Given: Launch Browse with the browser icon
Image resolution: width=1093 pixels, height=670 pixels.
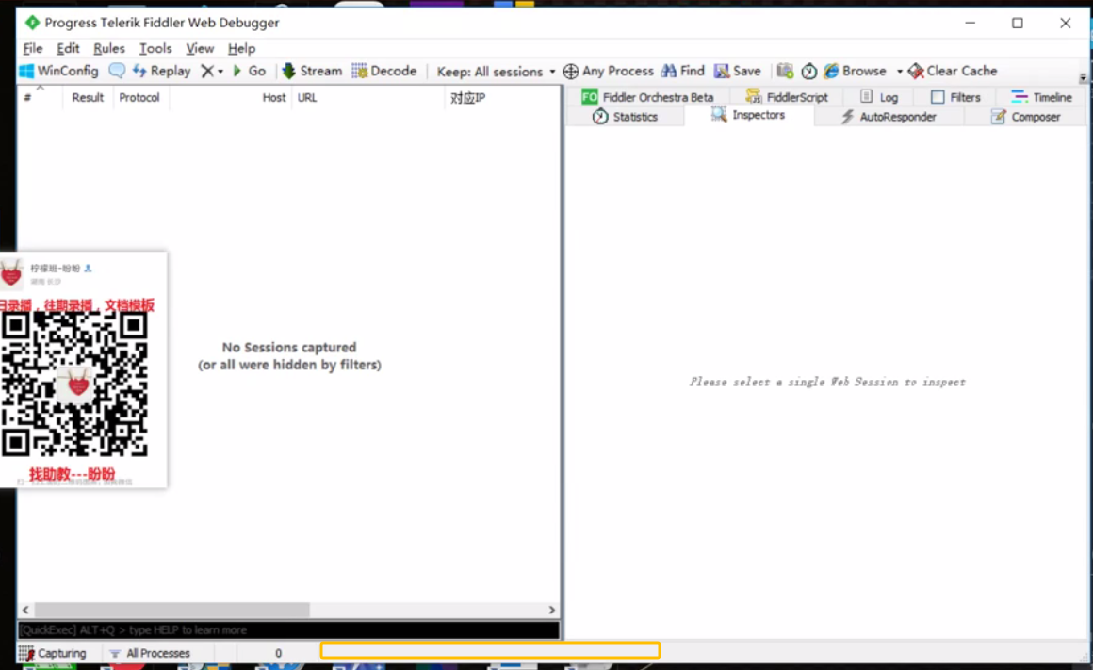Looking at the screenshot, I should (x=856, y=71).
